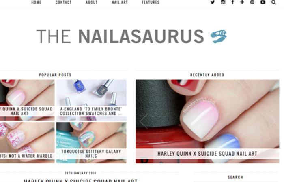Image resolution: width=284 pixels, height=182 pixels.
Task: Open the Contact menu item
Action: (63, 2)
